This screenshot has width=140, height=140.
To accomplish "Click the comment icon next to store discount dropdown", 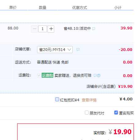I will [78, 50].
